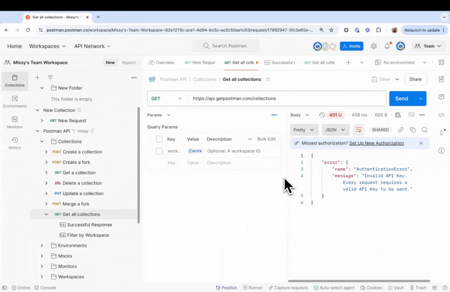Open the No environment dropdown
The width and height of the screenshot is (450, 292).
[400, 62]
